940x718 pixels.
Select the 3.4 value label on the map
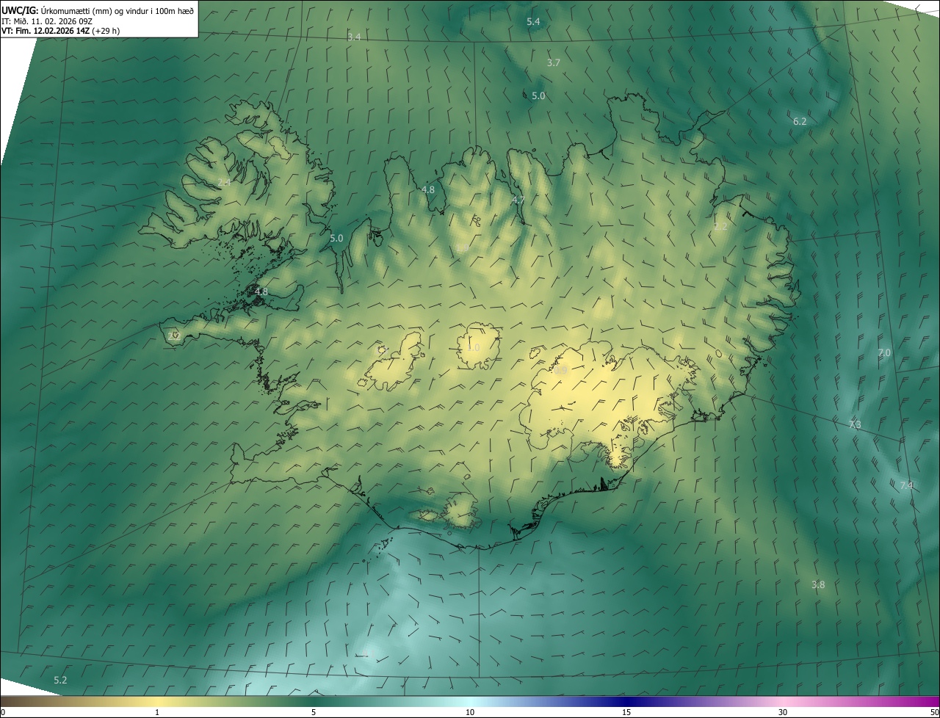(354, 37)
